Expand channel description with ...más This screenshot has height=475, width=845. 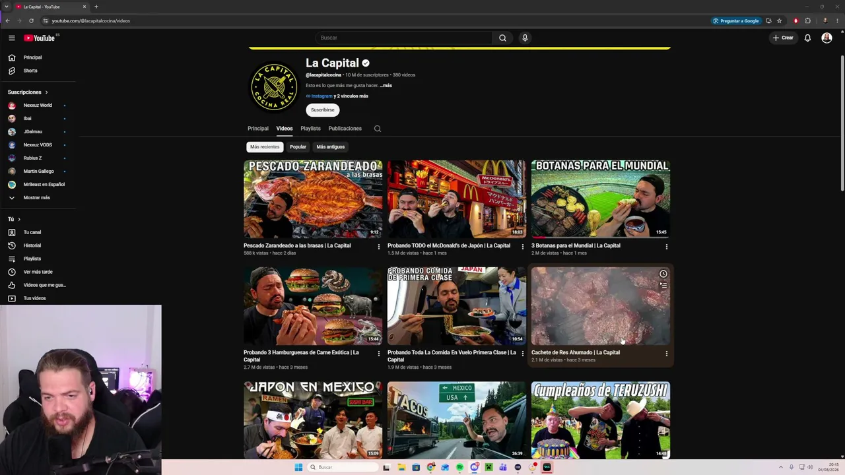point(386,85)
